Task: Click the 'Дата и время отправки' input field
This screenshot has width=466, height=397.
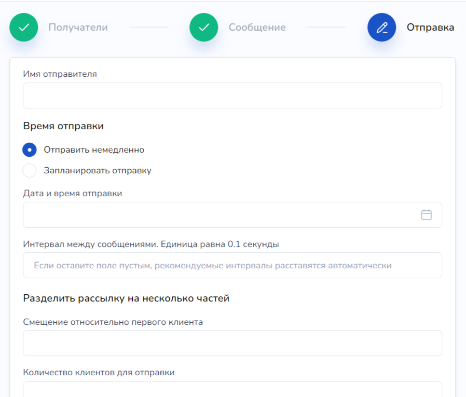Action: (218, 215)
